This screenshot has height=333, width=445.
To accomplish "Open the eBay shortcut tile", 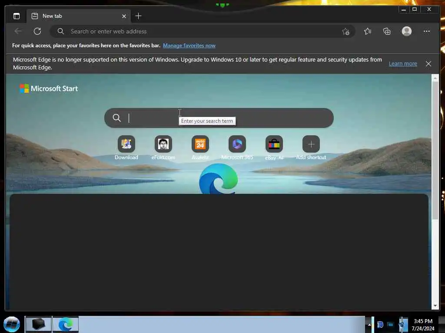I will click(x=274, y=147).
